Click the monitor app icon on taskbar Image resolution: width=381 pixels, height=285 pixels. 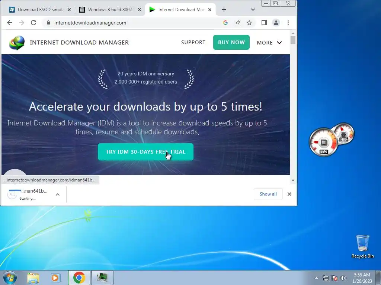(102, 278)
